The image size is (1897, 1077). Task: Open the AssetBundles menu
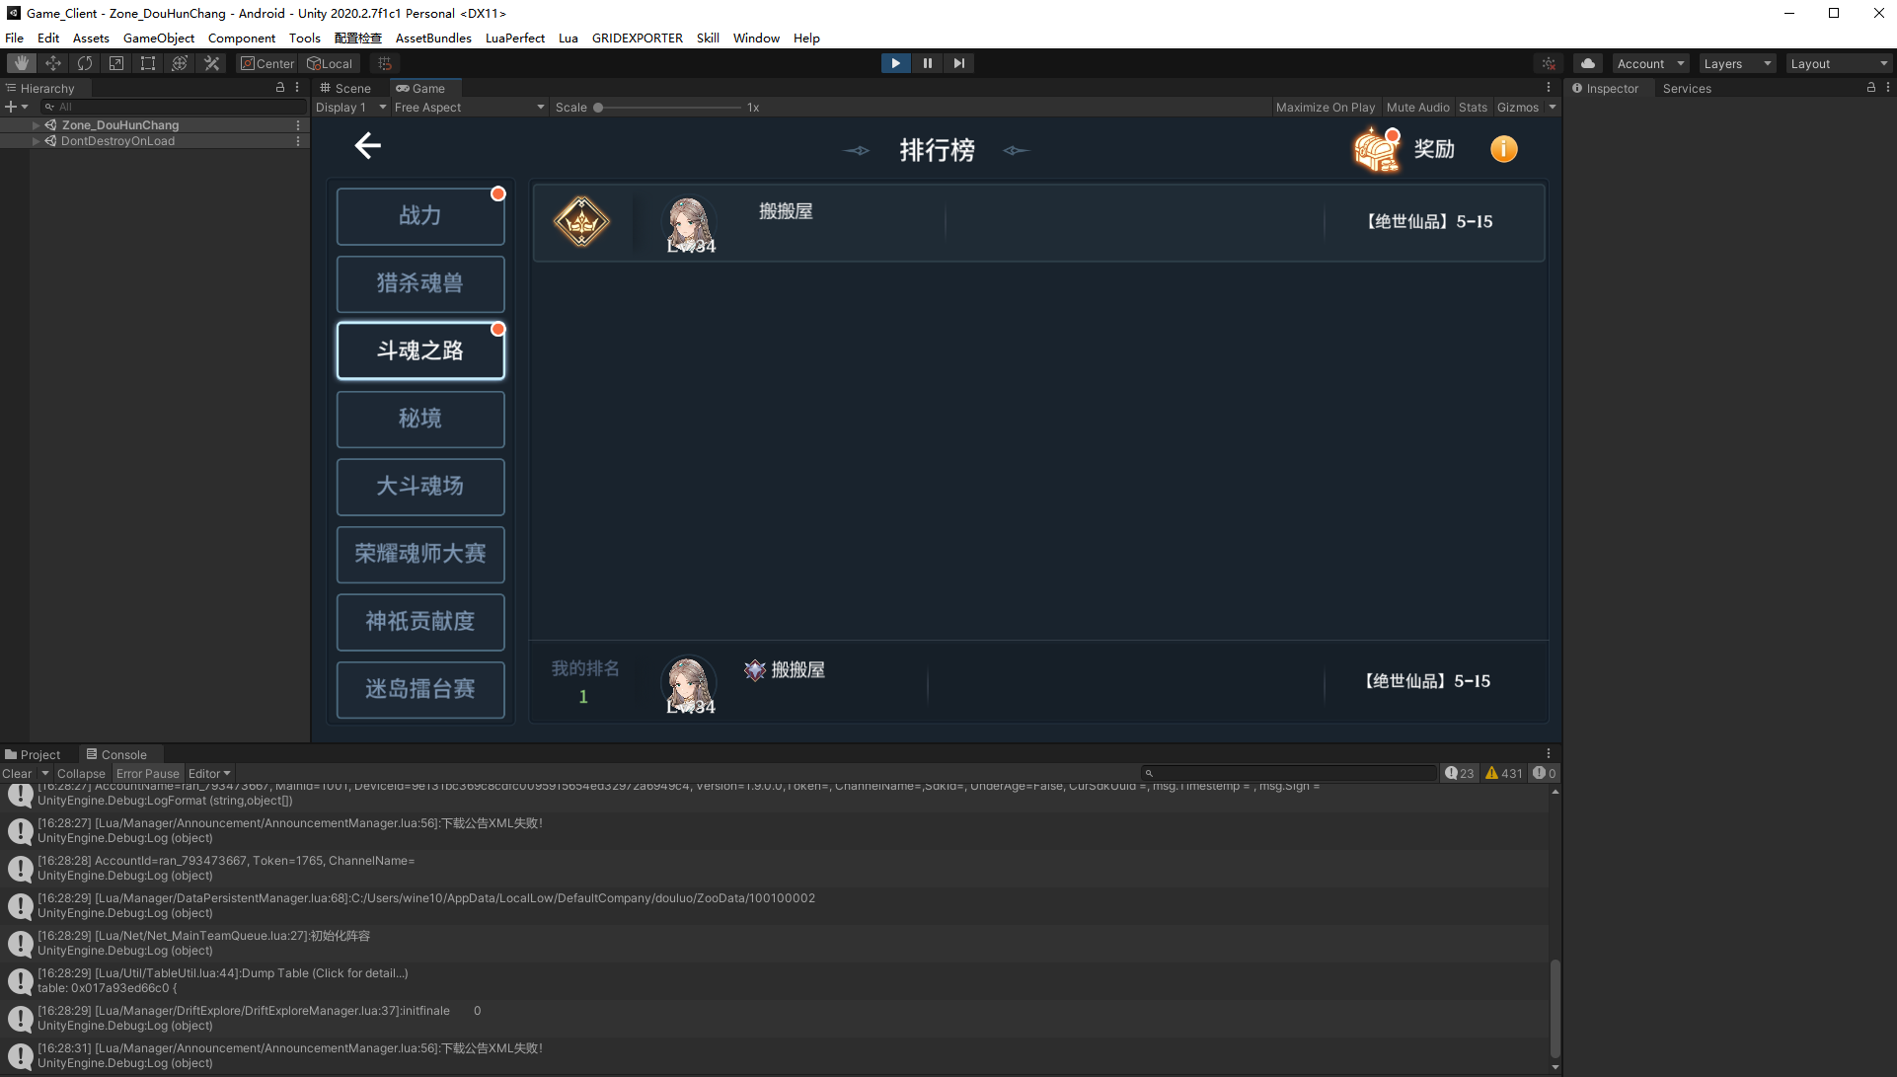tap(432, 38)
